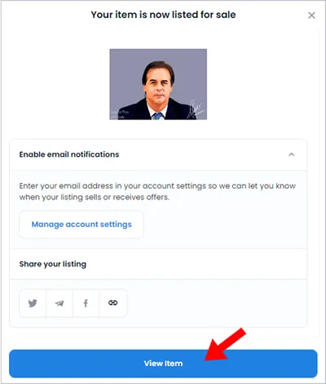The width and height of the screenshot is (326, 384).
Task: Click the red arrow annotation
Action: (x=225, y=345)
